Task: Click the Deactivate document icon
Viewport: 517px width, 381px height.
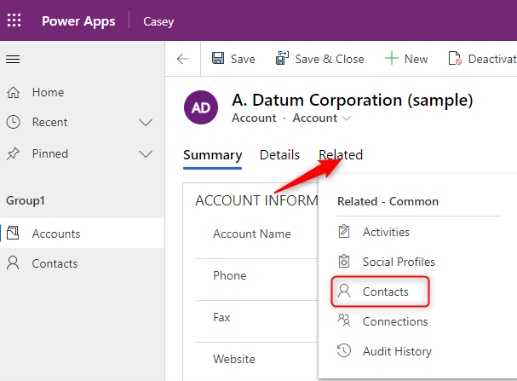Action: click(455, 59)
